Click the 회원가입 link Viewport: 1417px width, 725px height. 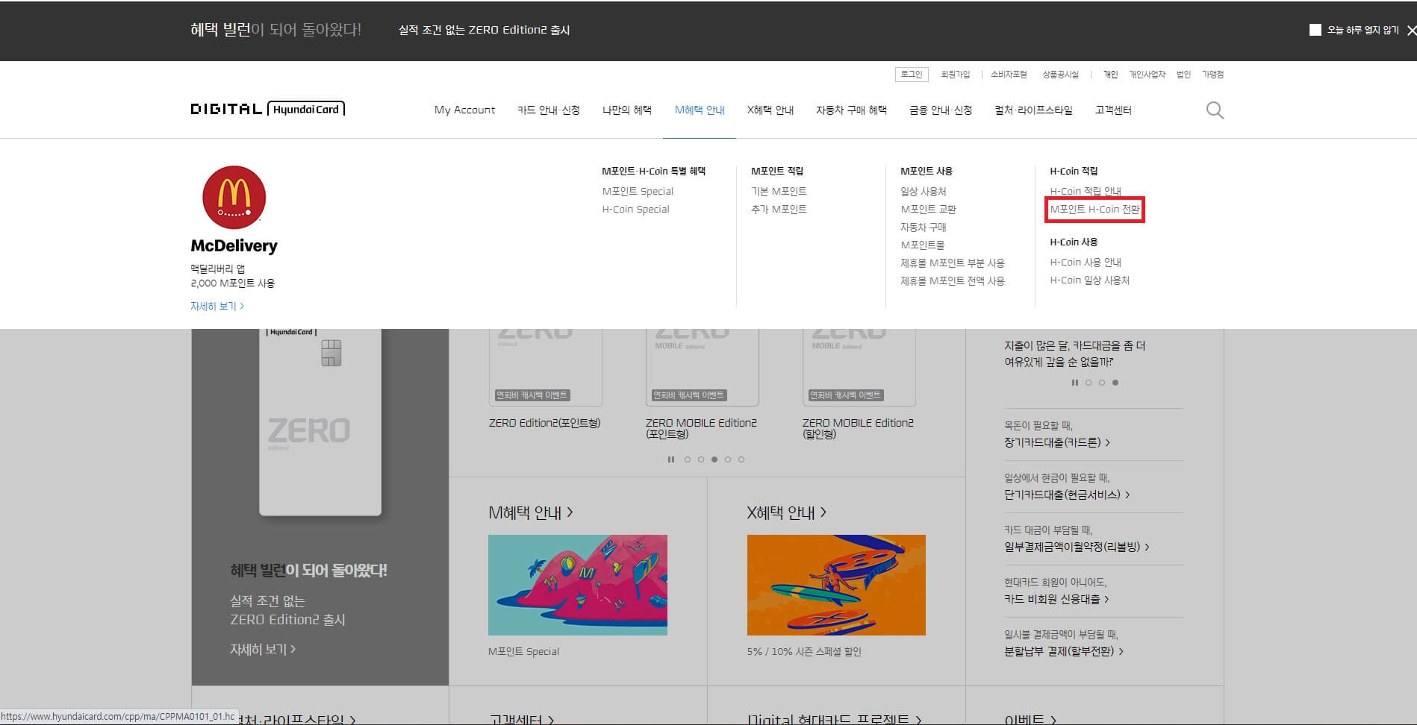(956, 75)
